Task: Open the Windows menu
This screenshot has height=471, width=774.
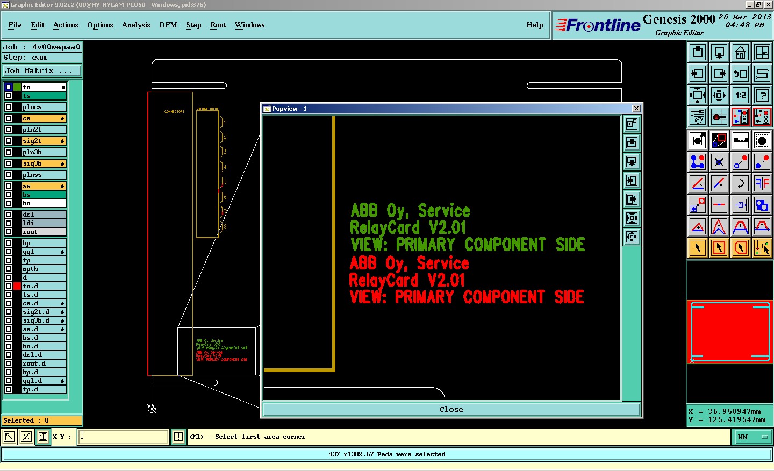Action: point(250,25)
